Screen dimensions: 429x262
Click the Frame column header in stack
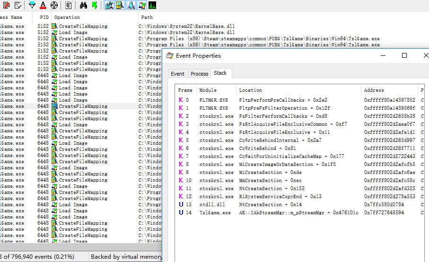tap(185, 90)
